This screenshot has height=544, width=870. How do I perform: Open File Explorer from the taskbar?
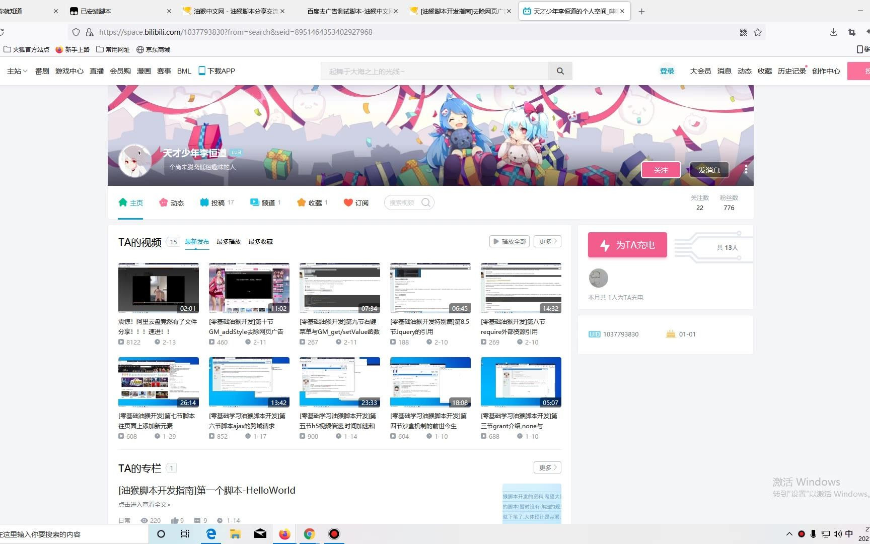tap(235, 534)
